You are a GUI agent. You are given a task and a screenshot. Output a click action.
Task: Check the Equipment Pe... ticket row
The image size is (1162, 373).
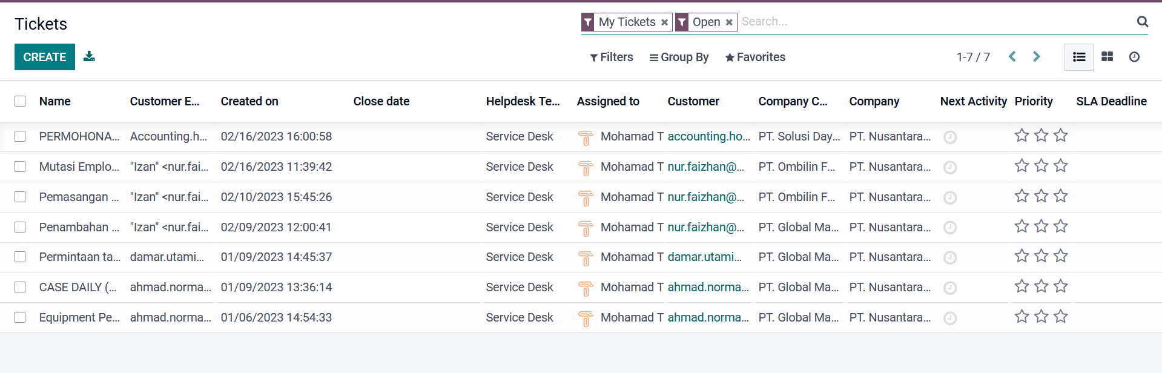tap(20, 317)
